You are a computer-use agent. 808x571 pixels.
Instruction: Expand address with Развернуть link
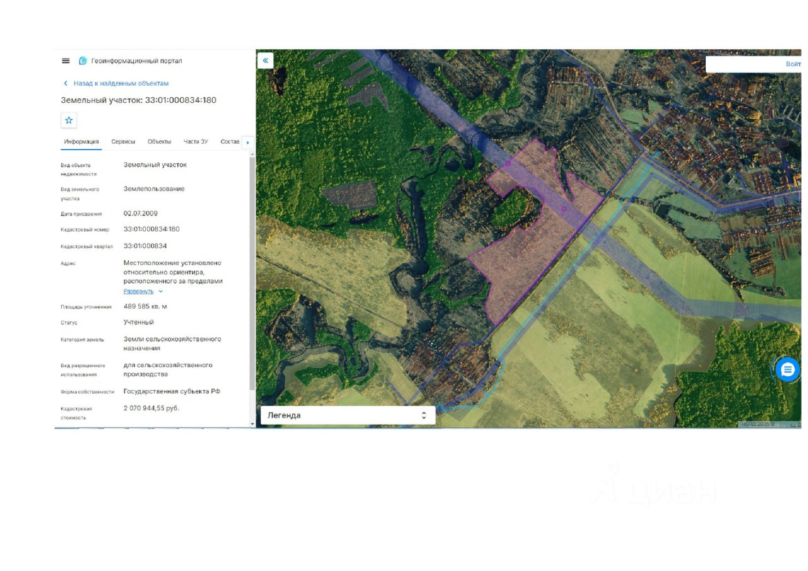tap(138, 291)
